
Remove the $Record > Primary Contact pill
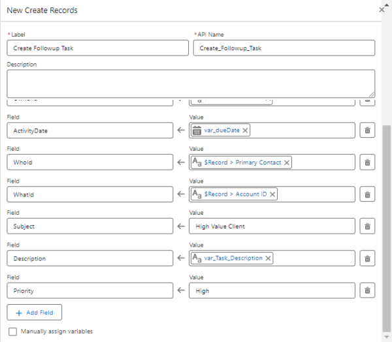pyautogui.click(x=287, y=163)
